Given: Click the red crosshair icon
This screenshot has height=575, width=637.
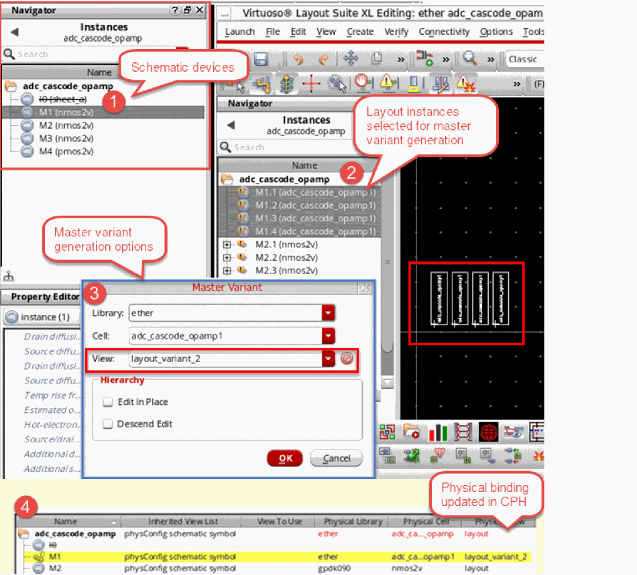Looking at the screenshot, I should (x=311, y=84).
